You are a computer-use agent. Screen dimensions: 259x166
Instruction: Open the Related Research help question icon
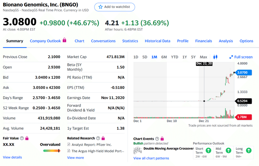pos(98,138)
